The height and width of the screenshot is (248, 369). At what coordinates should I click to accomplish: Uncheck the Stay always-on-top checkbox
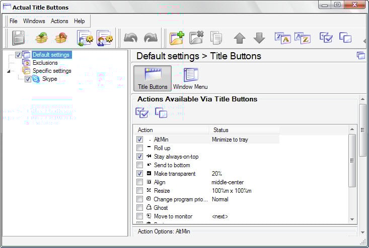tap(139, 157)
